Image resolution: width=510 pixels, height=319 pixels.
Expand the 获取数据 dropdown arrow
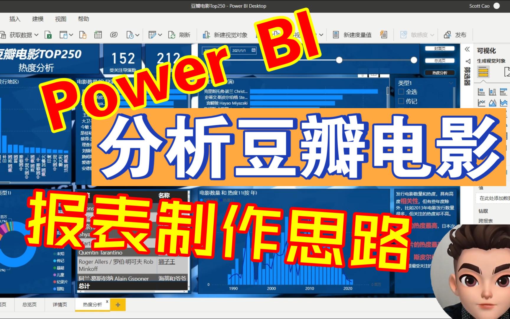36,35
